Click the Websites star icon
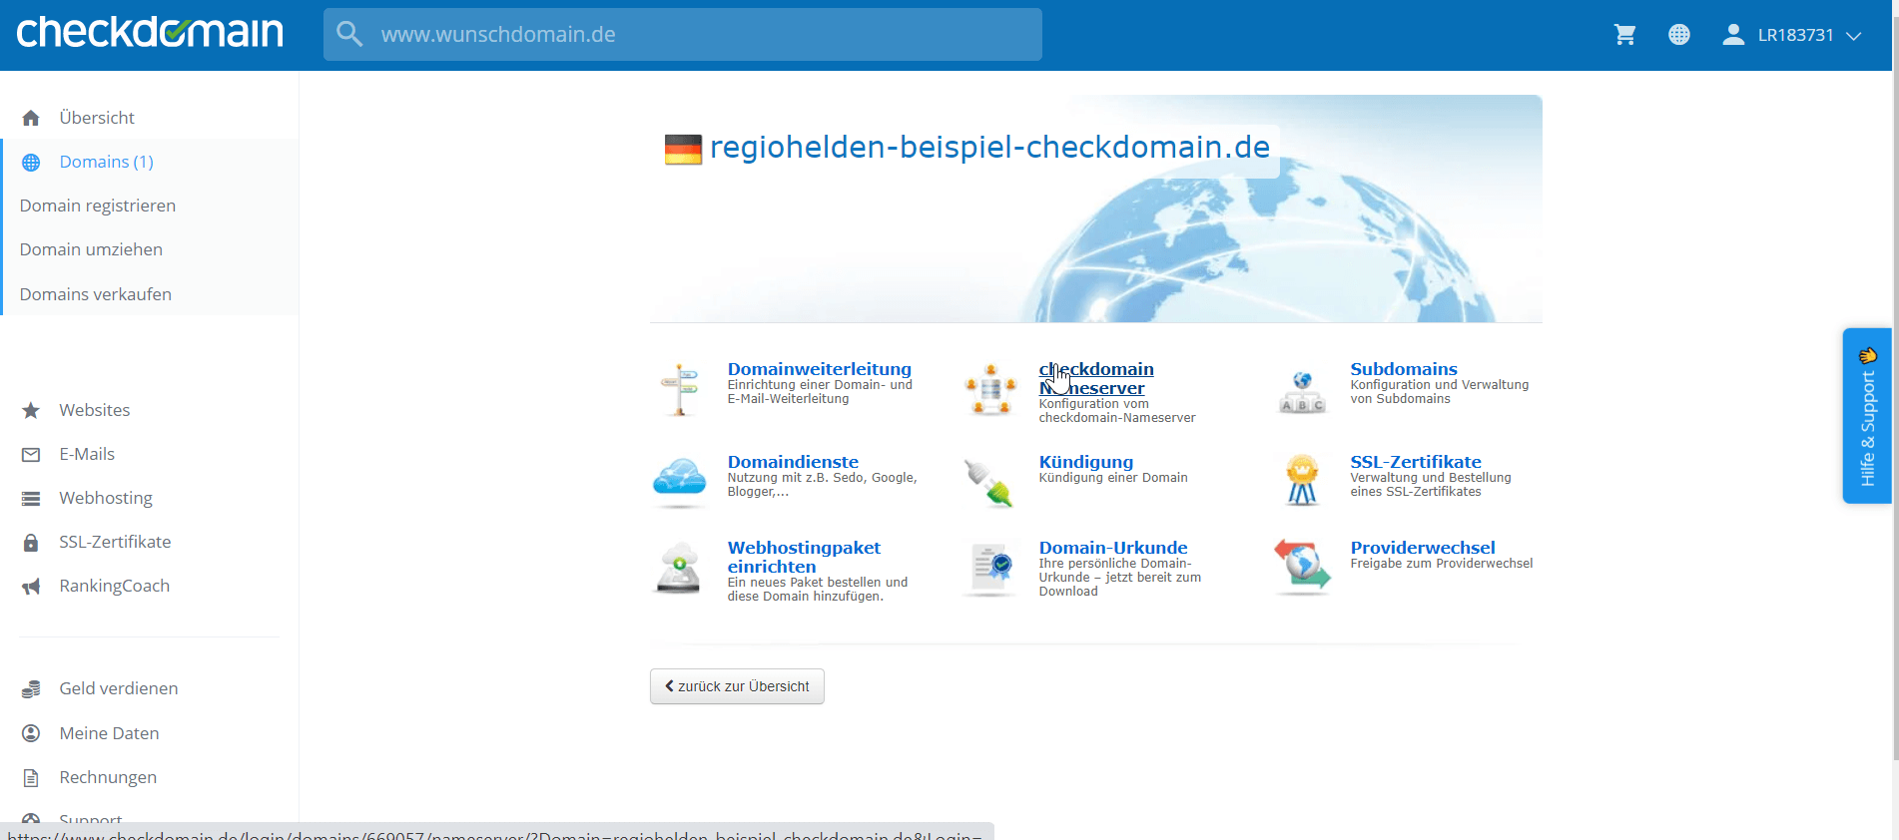Screen dimensions: 1899x840 [x=31, y=410]
